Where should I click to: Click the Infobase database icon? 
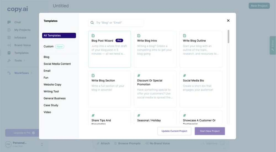click(x=9, y=37)
